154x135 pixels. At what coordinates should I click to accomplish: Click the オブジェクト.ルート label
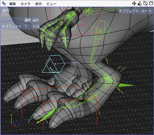[135, 11]
